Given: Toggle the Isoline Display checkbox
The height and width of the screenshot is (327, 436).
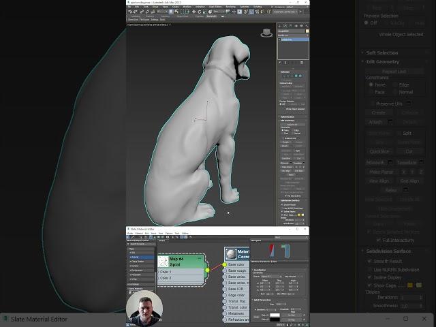Looking at the screenshot, I should [x=282, y=212].
